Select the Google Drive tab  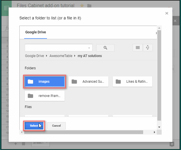[36, 32]
